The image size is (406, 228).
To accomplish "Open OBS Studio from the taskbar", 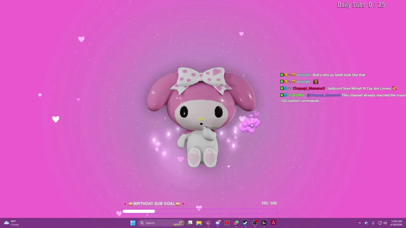I will pos(255,223).
